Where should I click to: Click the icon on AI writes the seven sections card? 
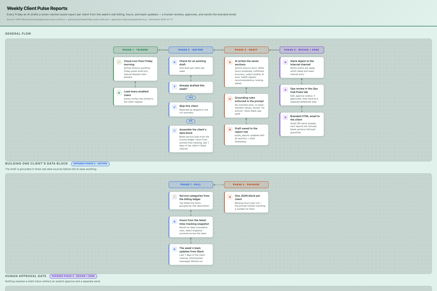click(230, 62)
